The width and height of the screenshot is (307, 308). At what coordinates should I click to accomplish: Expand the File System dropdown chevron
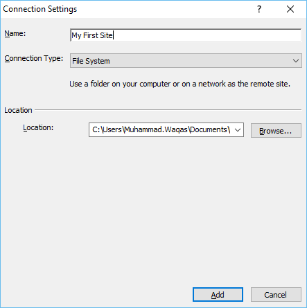coord(296,61)
